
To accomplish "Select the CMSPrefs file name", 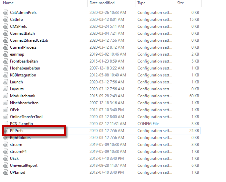I will click(x=18, y=26).
